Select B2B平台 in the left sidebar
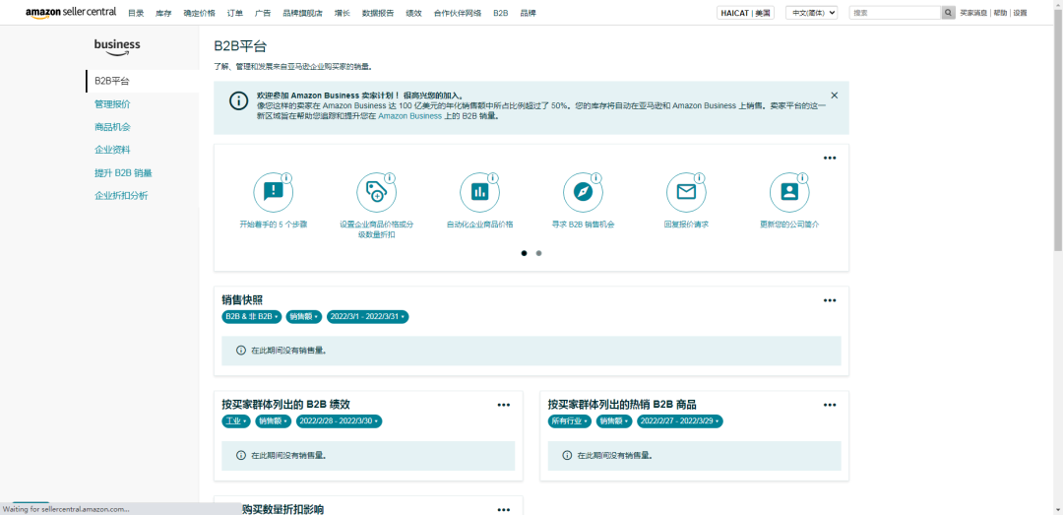The height and width of the screenshot is (515, 1063). point(143,81)
